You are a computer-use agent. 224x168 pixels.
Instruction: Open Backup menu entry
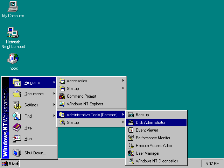[x=156, y=115]
